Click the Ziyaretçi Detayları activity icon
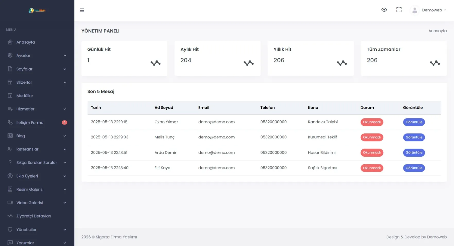Screen dimensions: 454x246 [x=10, y=216]
